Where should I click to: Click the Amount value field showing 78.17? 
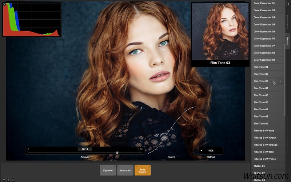click(85, 149)
